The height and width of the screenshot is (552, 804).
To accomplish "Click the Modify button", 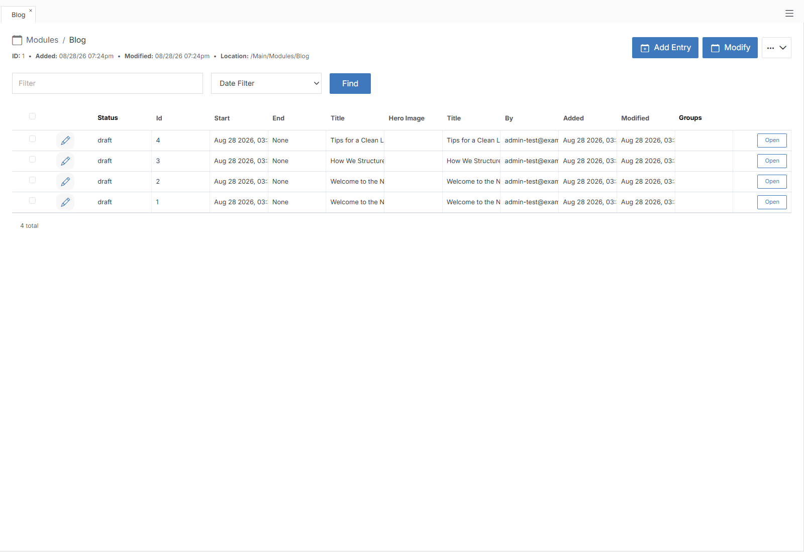I will point(730,48).
